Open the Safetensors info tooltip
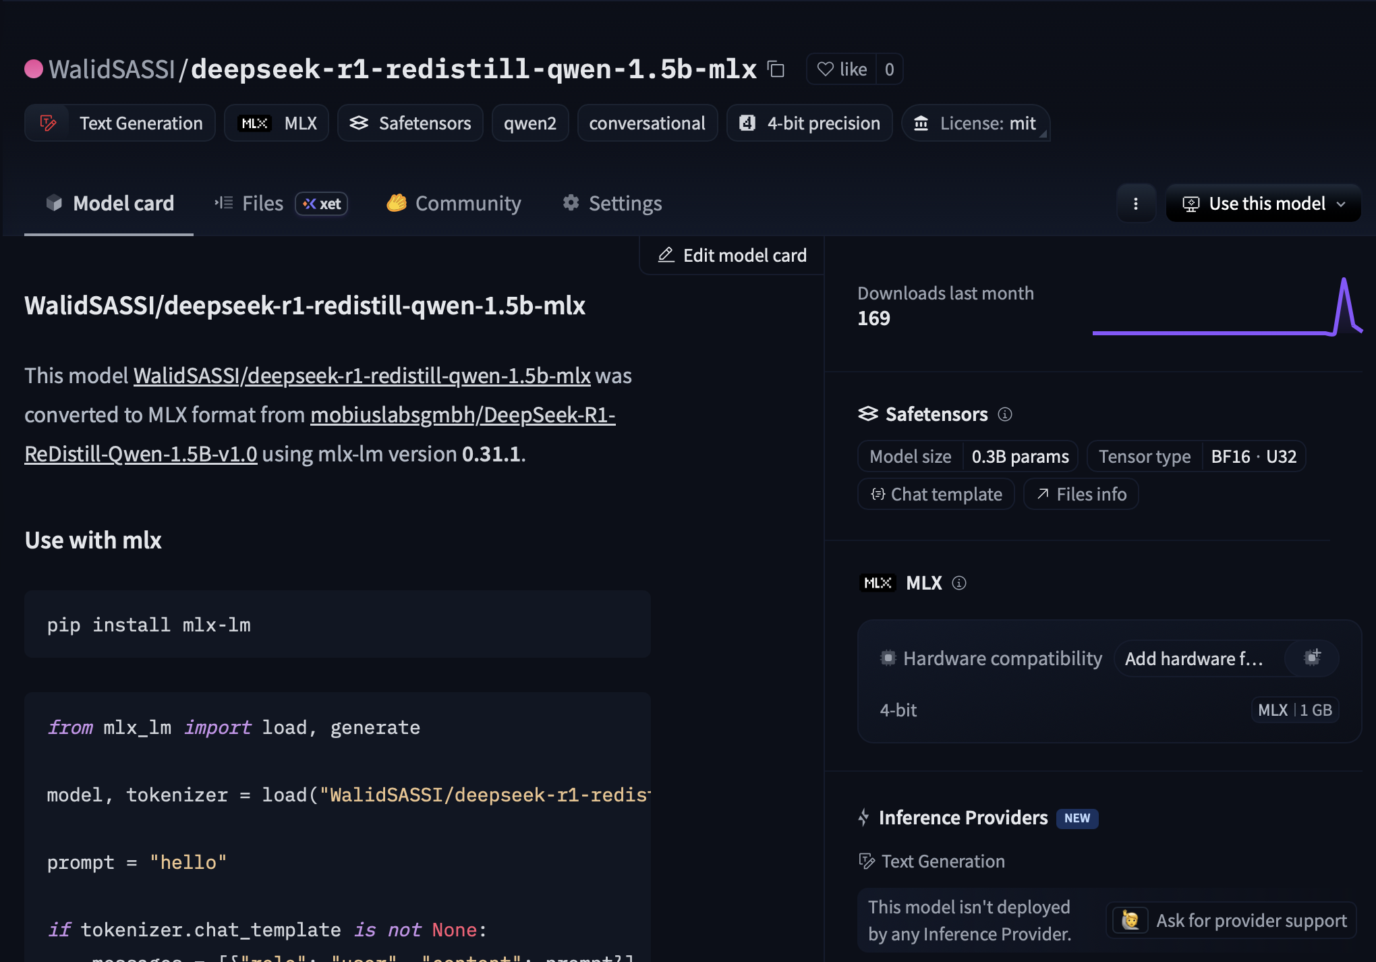Screen dimensions: 1376x962 (x=1005, y=414)
